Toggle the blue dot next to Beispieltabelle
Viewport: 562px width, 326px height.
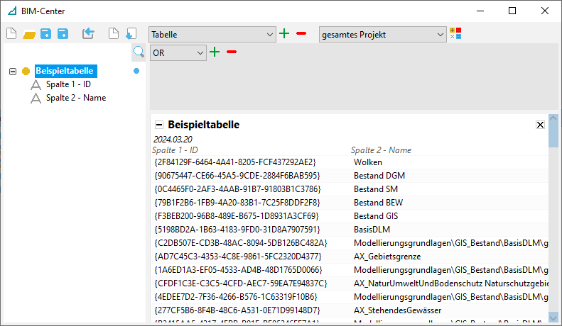pyautogui.click(x=136, y=71)
